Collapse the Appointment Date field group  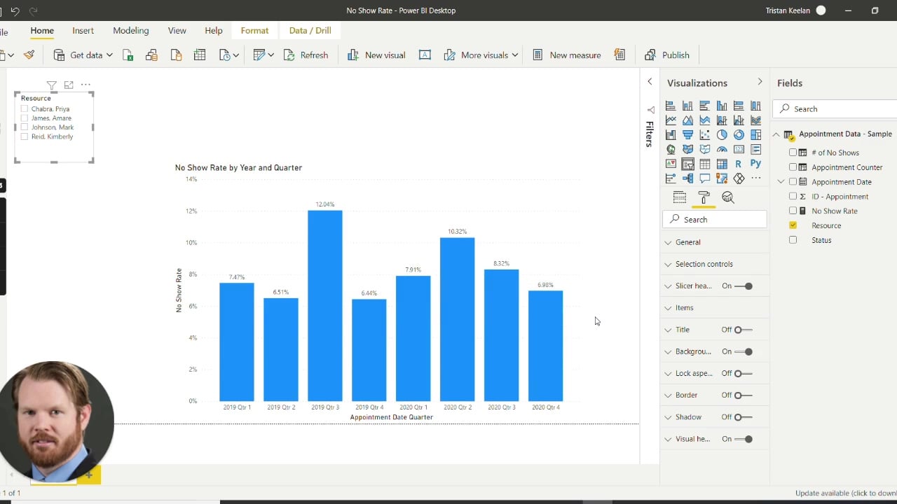pyautogui.click(x=781, y=181)
